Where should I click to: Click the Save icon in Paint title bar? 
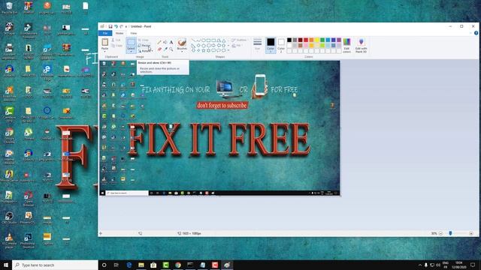(x=110, y=26)
